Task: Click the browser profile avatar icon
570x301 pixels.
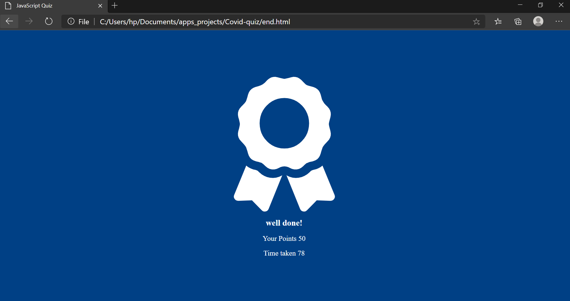Action: [538, 21]
